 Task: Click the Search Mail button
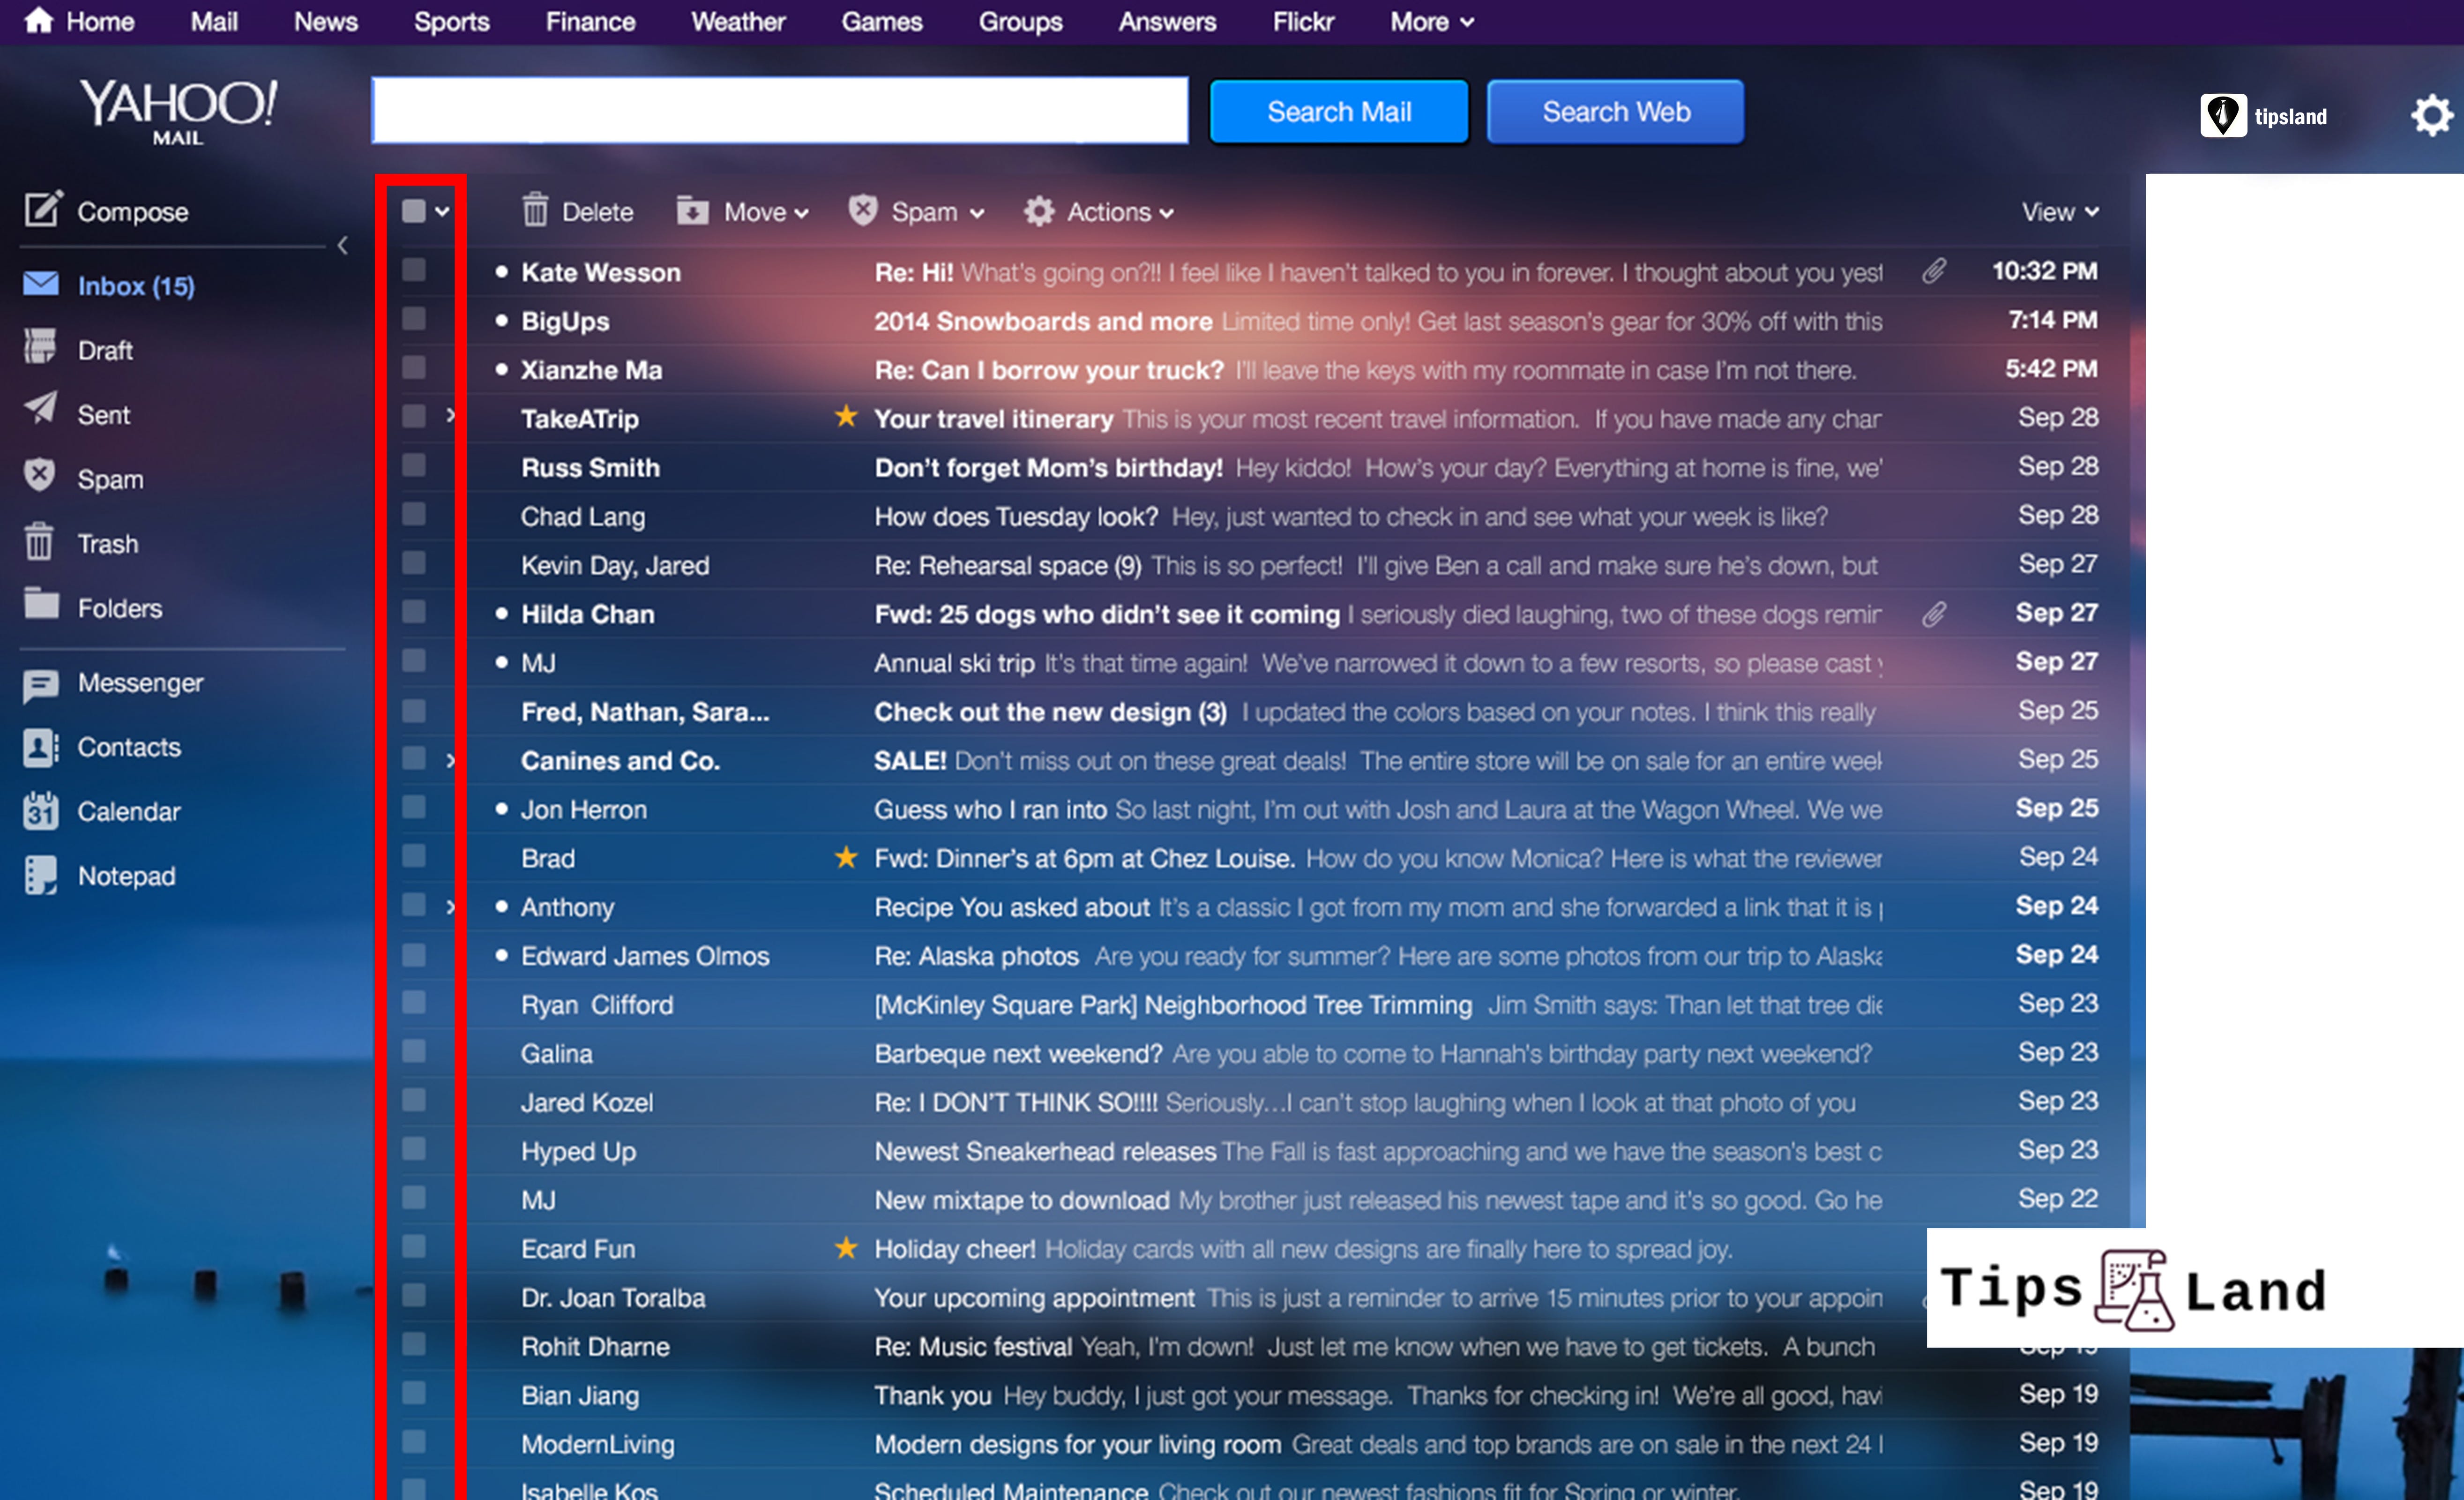(1338, 112)
